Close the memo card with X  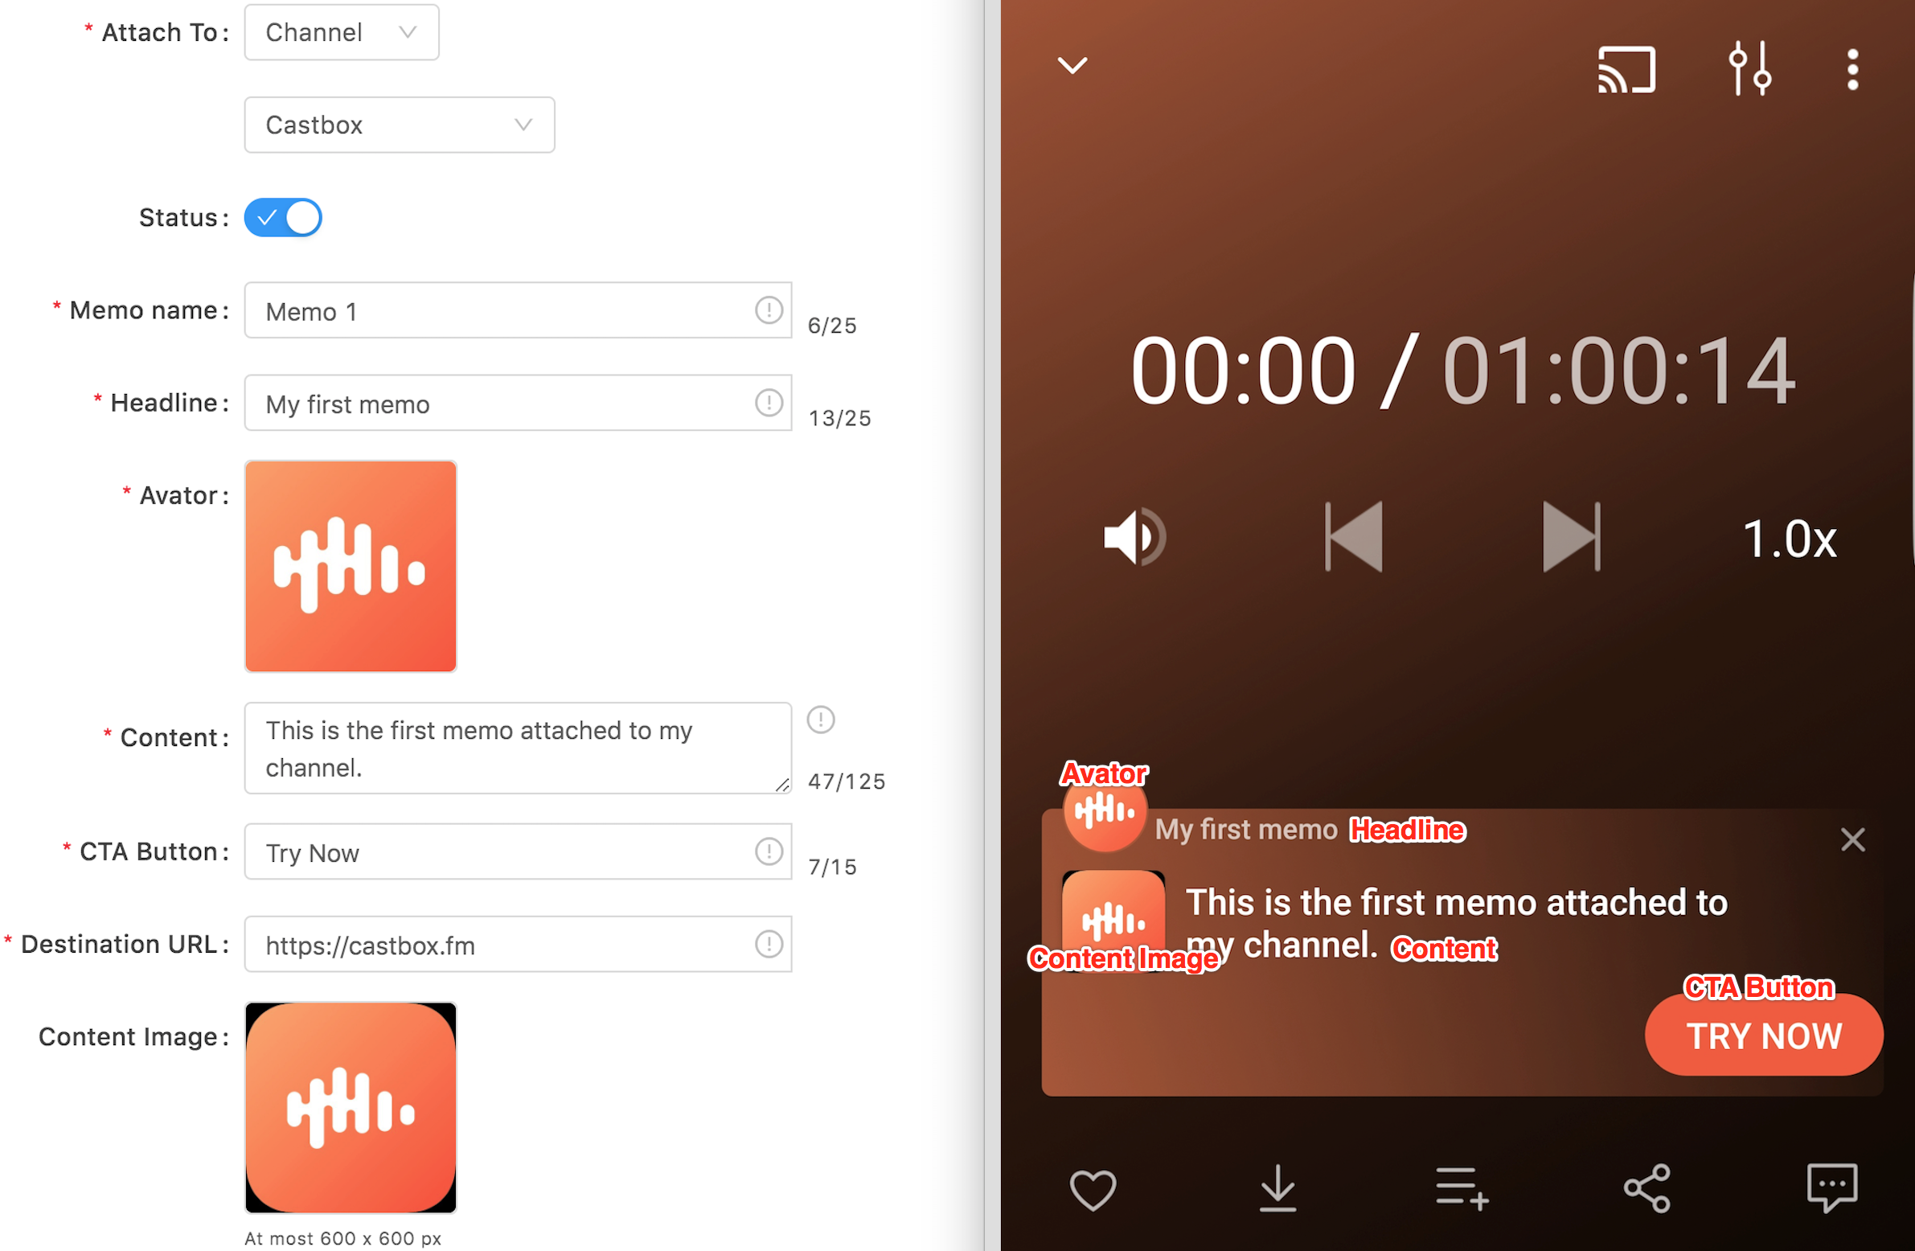point(1852,840)
